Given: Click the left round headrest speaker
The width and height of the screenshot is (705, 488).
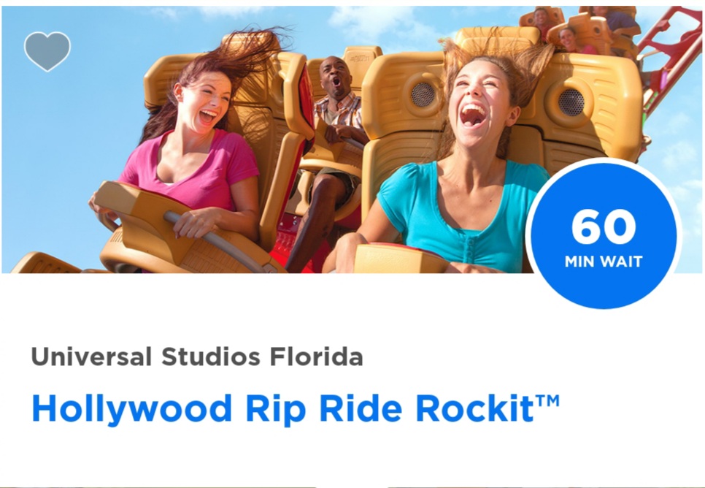Looking at the screenshot, I should pos(423,94).
